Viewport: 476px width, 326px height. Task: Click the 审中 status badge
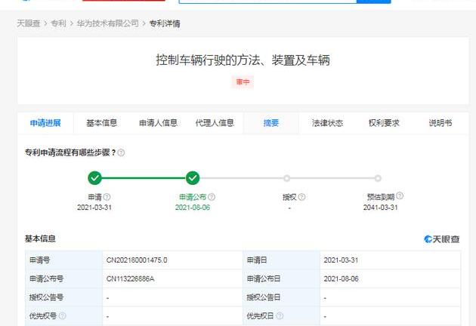click(243, 82)
